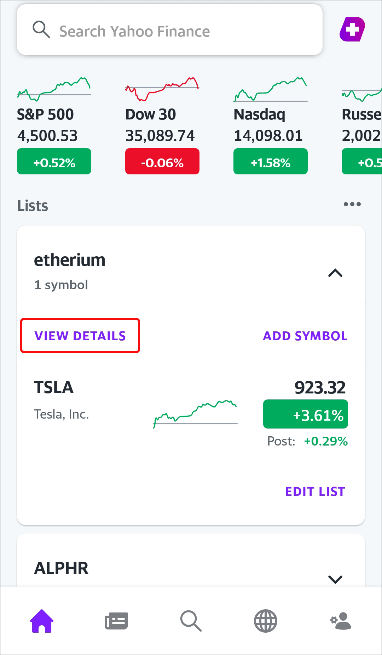Collapse the etherium list
382x655 pixels.
(x=335, y=273)
